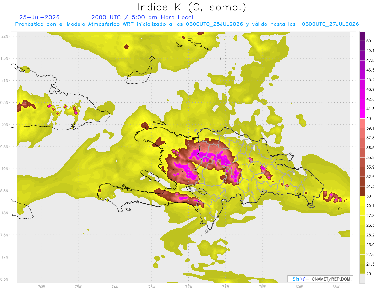Select the dark purple swatch above 50
Screen dimensions: 377x291
pos(362,36)
